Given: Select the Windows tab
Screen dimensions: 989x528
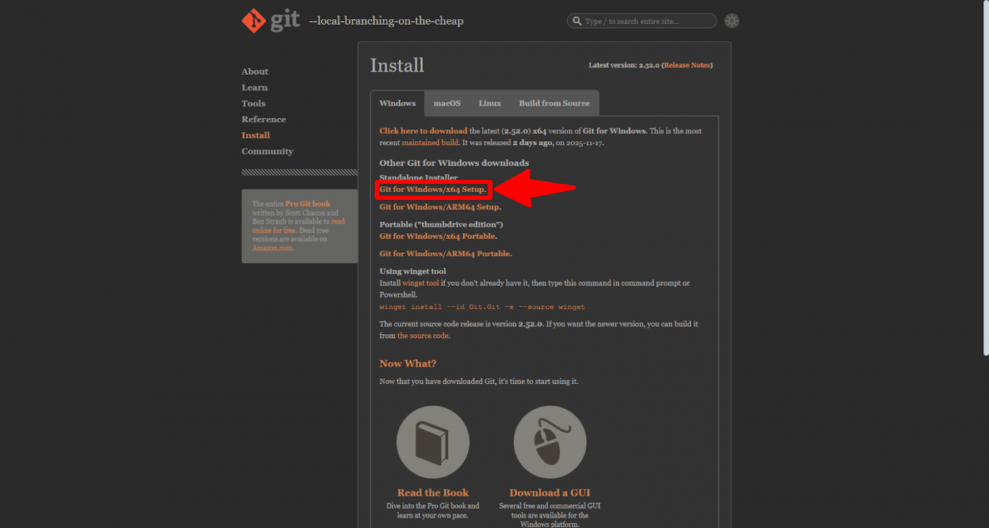Looking at the screenshot, I should 398,103.
